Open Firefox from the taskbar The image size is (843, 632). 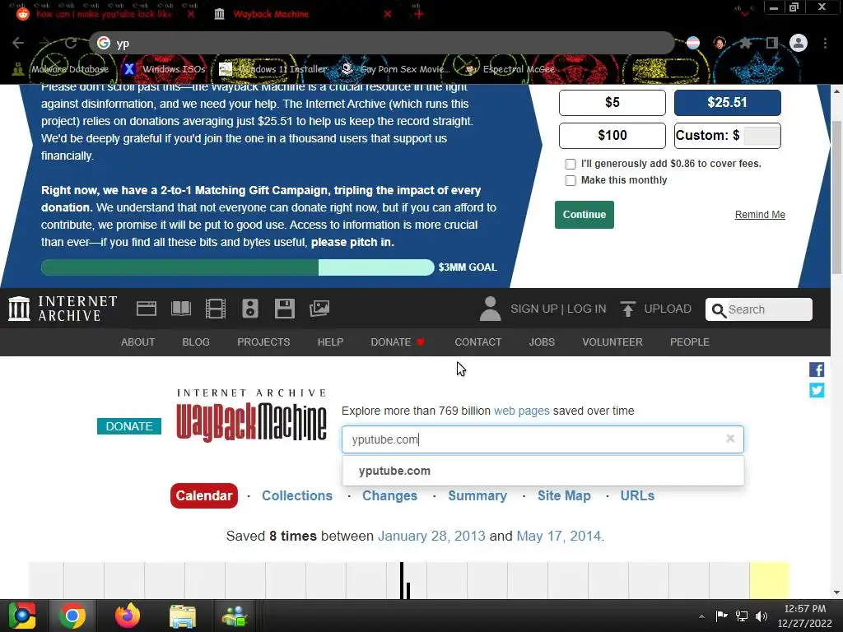pyautogui.click(x=128, y=616)
